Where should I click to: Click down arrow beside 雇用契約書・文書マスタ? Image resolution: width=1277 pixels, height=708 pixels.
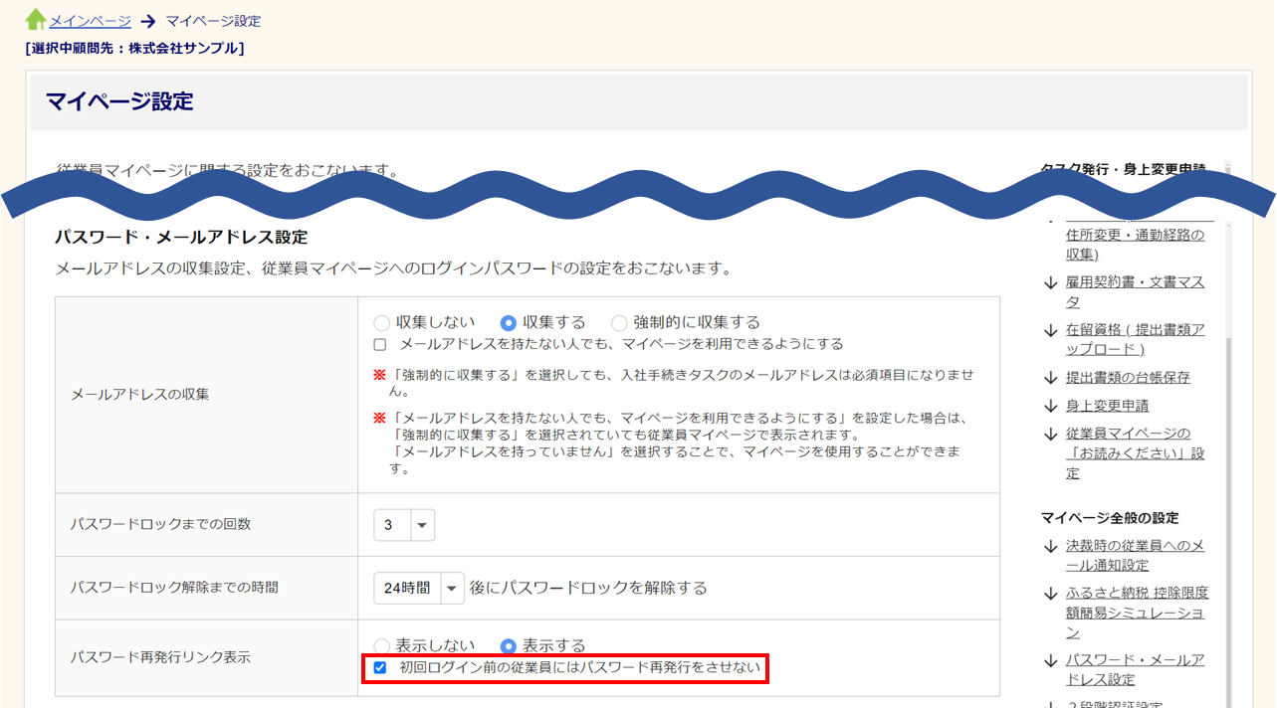click(1050, 283)
